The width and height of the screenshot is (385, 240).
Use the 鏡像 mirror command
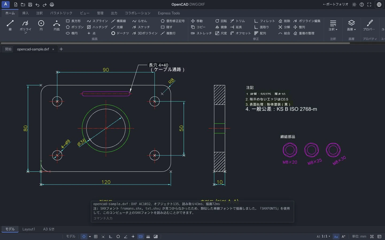221,27
